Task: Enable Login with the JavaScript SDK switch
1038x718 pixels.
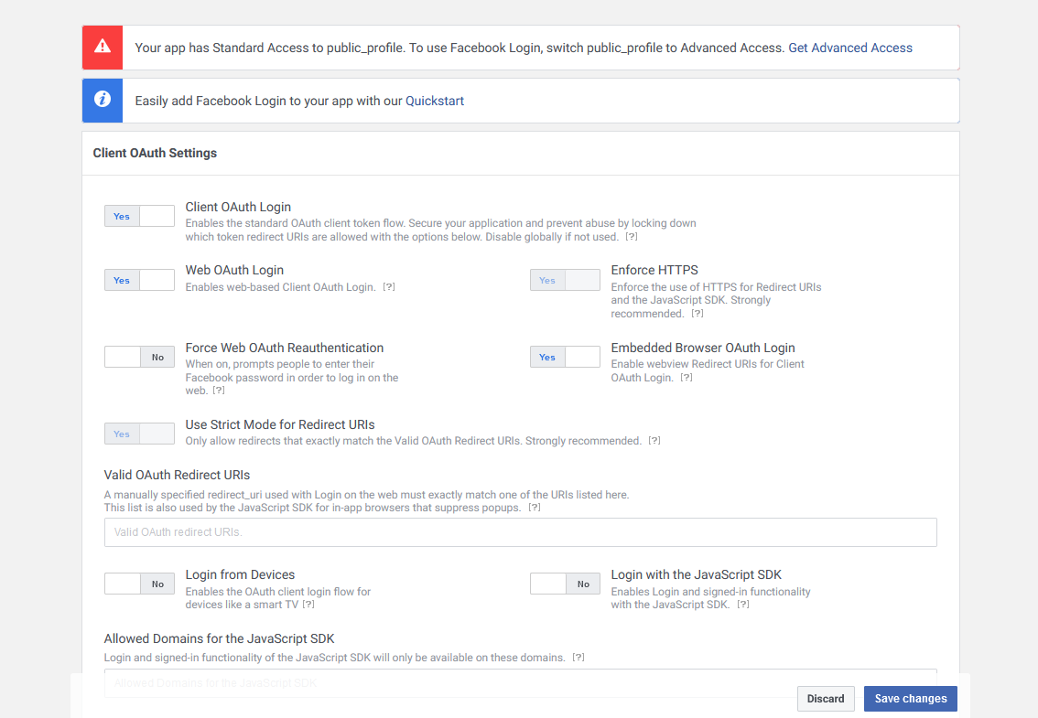Action: (x=566, y=584)
